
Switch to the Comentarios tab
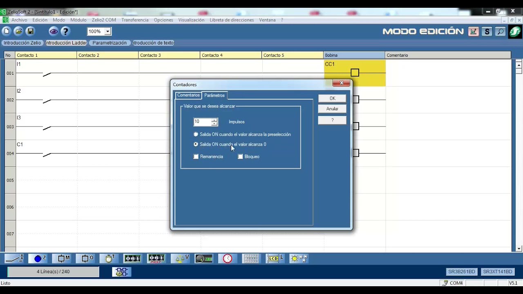[x=188, y=95]
